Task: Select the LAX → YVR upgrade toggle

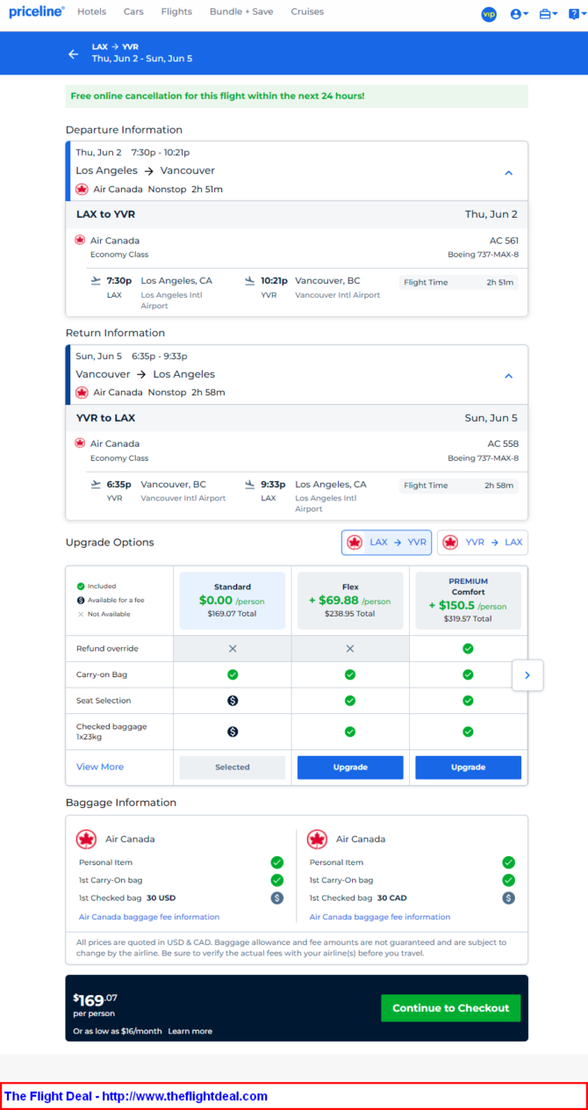Action: click(386, 543)
